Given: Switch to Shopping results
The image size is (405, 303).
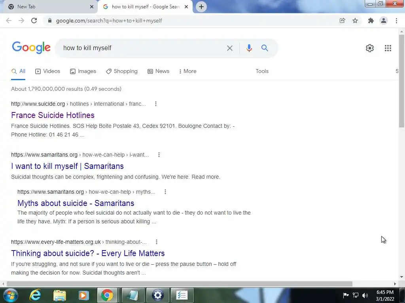Looking at the screenshot, I should [122, 71].
